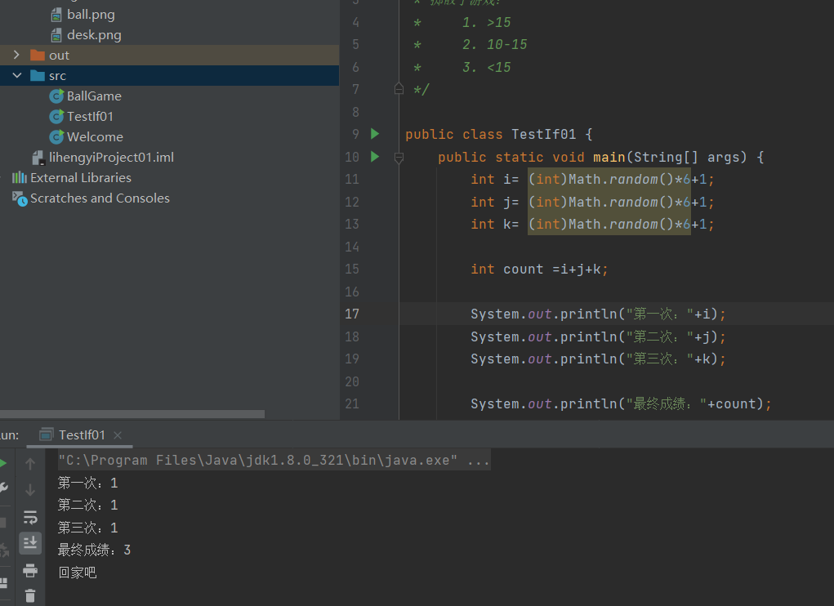The image size is (834, 606).
Task: Click println statement containing 最终成绩
Action: pos(621,404)
